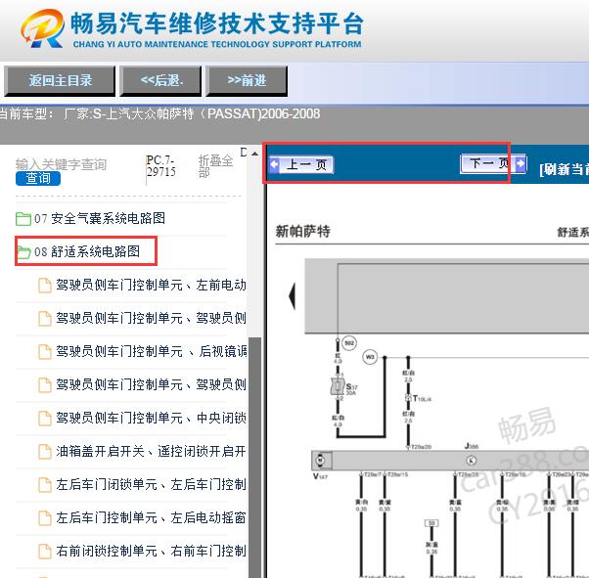Open 右前闭锁控制单元 diagram entry
This screenshot has width=589, height=578.
(150, 551)
